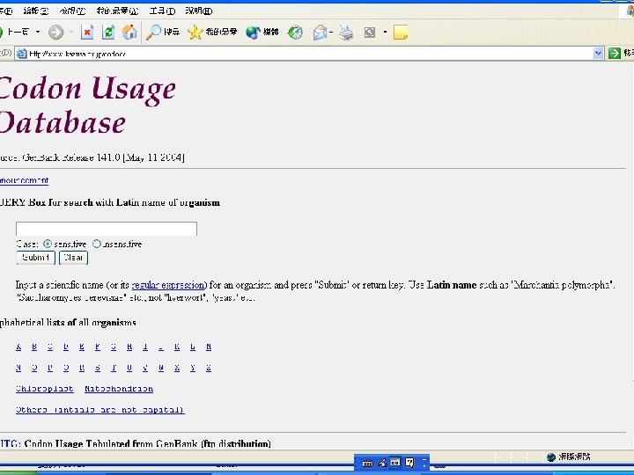
Task: Click the URL address field
Action: 310,54
